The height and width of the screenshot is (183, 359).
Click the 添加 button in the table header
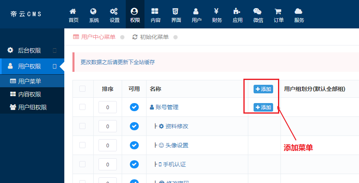263,89
